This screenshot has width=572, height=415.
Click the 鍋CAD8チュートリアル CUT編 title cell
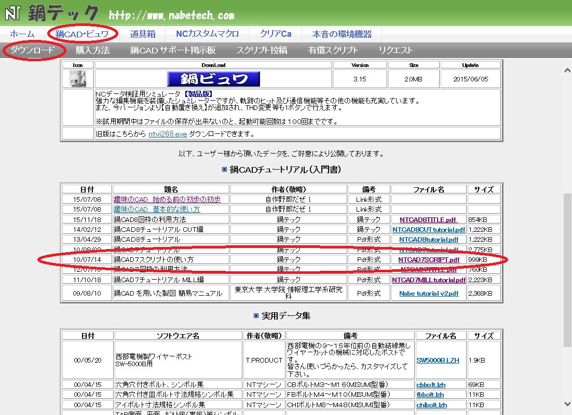(171, 229)
